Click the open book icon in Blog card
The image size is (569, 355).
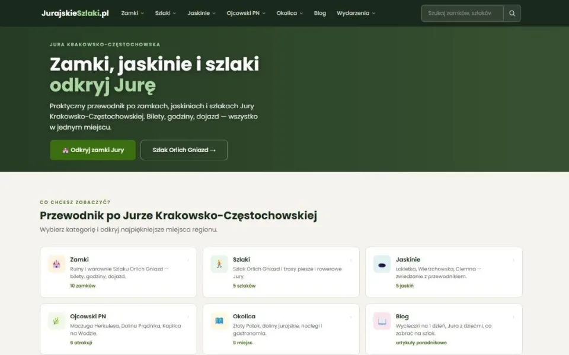(x=382, y=321)
